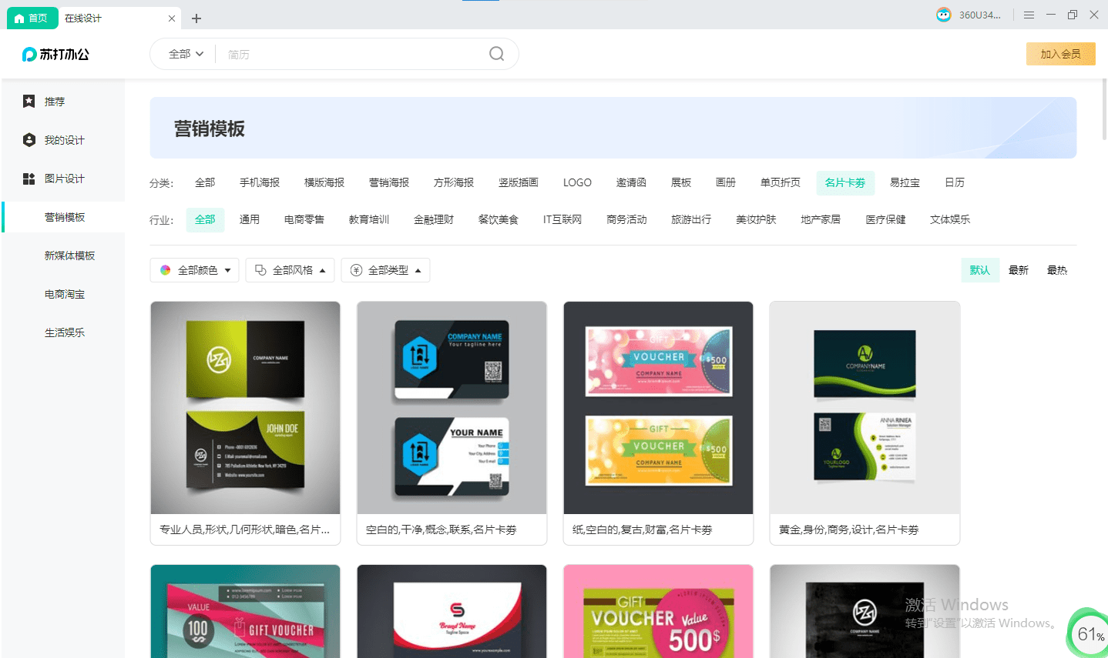Select category 营销海报
1108x658 pixels.
pos(389,182)
